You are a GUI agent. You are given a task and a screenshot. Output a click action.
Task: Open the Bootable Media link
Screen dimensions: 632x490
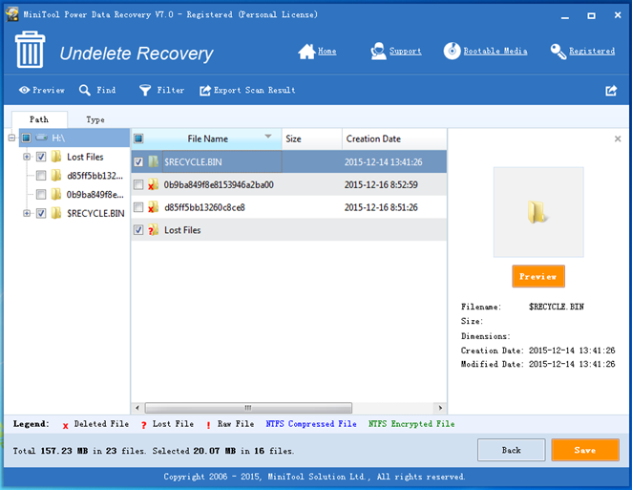495,52
